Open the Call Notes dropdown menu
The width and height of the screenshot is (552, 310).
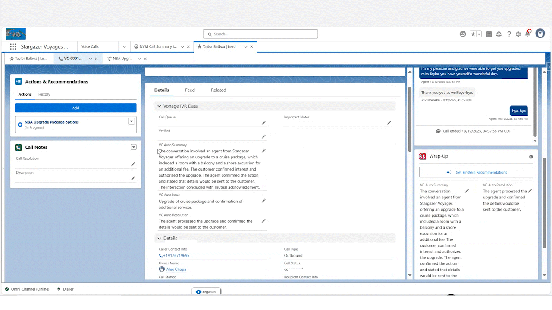[134, 147]
